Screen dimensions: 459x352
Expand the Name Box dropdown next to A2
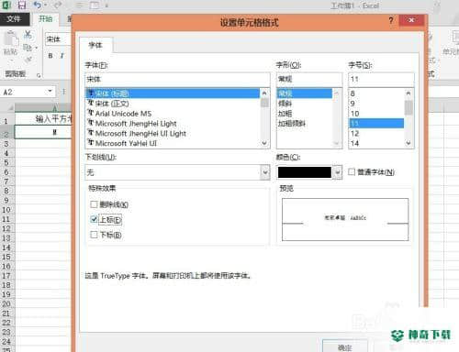tap(50, 91)
